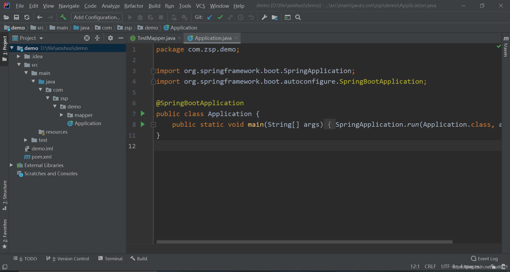This screenshot has width=510, height=272.
Task: Click the Run play toolbar icon
Action: (130, 17)
